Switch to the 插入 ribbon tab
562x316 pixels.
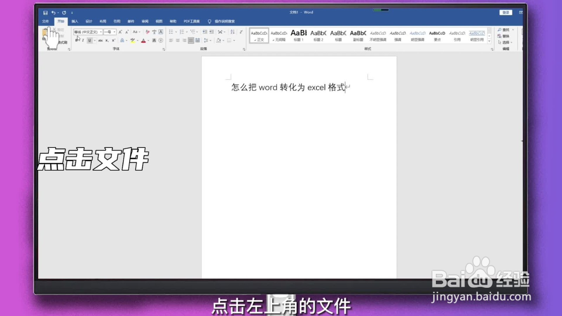(75, 21)
